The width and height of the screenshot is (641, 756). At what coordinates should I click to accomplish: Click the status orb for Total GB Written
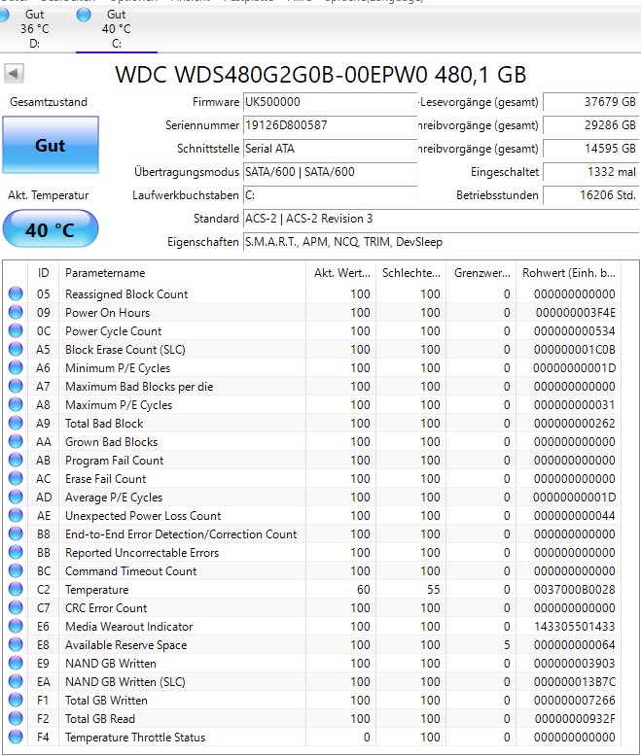click(16, 700)
